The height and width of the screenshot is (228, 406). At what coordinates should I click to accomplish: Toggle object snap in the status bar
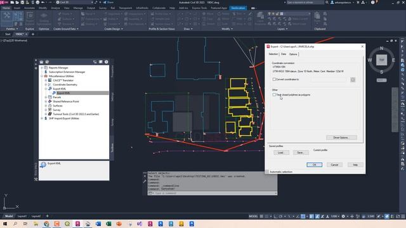(303, 217)
